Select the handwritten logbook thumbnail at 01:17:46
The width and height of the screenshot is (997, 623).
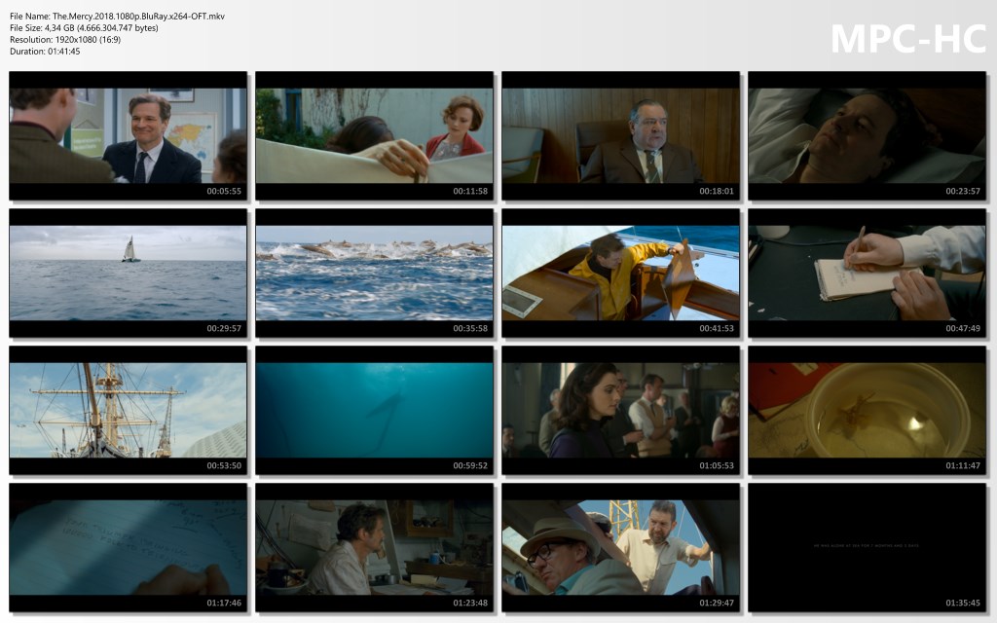pyautogui.click(x=128, y=547)
